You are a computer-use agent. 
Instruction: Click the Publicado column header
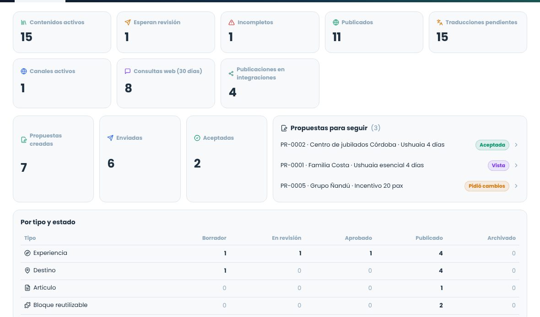429,238
